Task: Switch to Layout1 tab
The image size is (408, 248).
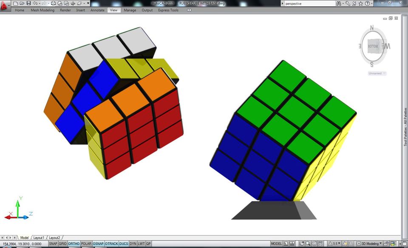Action: pos(39,238)
